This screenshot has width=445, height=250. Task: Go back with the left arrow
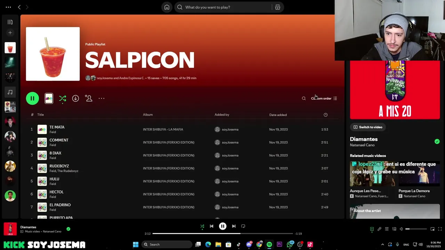[x=19, y=7]
